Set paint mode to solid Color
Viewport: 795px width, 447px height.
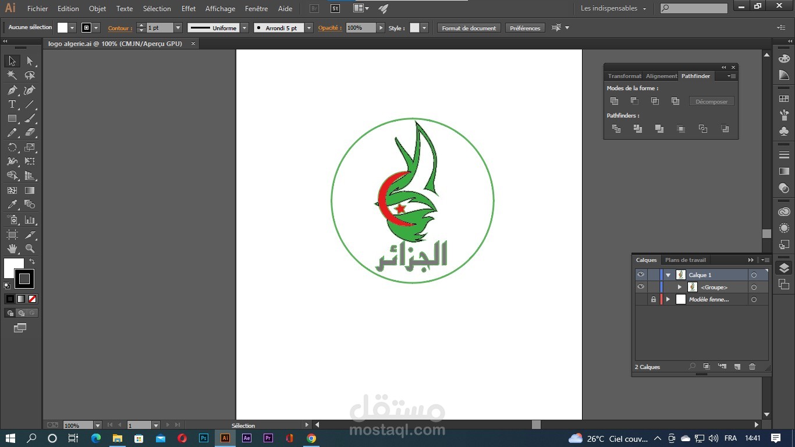[x=10, y=299]
